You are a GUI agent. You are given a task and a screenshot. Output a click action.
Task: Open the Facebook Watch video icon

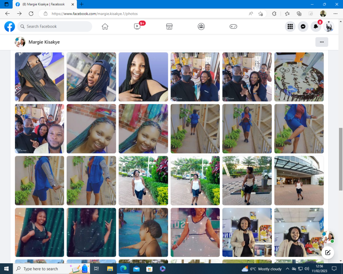[137, 26]
